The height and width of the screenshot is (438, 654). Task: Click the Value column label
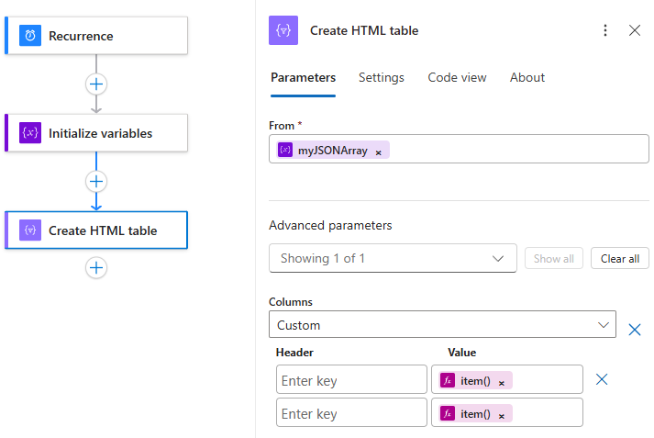coord(461,353)
